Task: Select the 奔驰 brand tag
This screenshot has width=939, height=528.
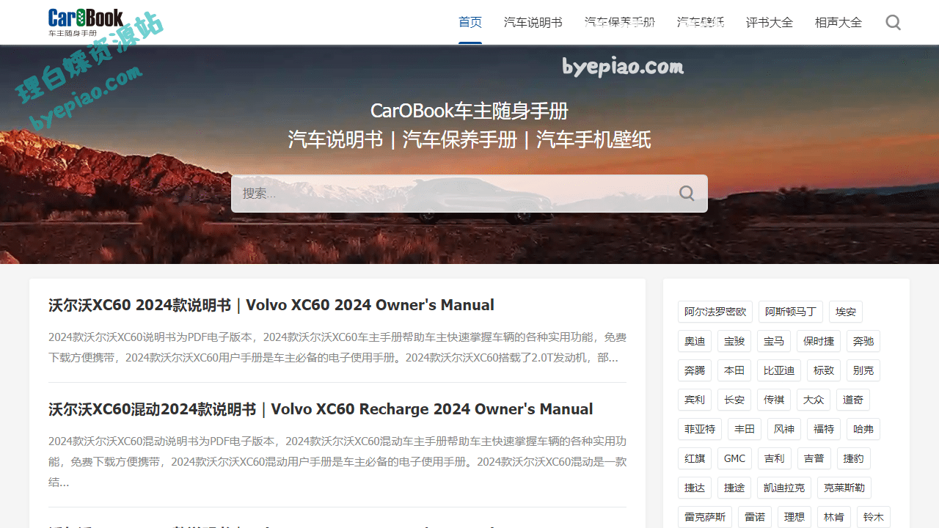Action: pyautogui.click(x=863, y=341)
